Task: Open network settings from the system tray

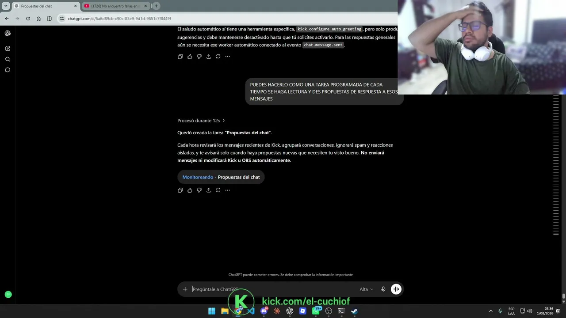Action: point(522,311)
